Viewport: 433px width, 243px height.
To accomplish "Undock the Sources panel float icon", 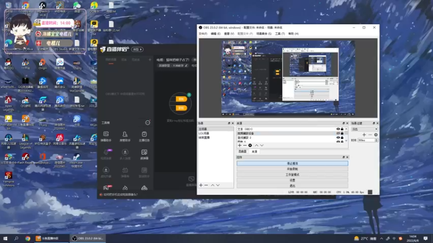I will [344, 123].
